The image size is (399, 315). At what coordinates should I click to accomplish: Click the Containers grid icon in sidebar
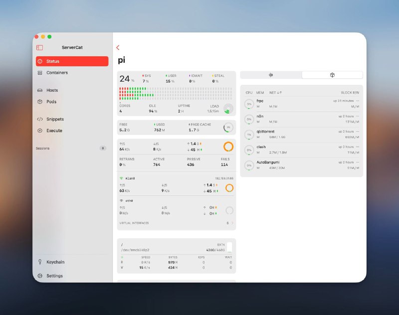tap(40, 73)
